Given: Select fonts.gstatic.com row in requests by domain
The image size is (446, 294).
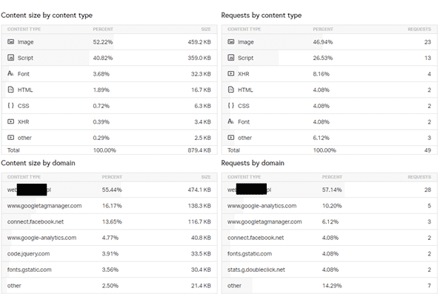Looking at the screenshot, I should coord(330,253).
